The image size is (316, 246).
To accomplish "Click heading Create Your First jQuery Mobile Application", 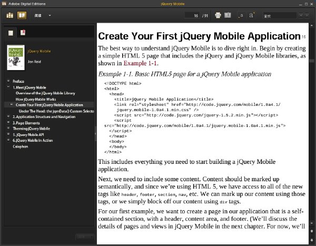I will point(199,36).
